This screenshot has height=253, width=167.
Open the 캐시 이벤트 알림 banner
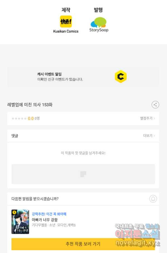pyautogui.click(x=83, y=77)
